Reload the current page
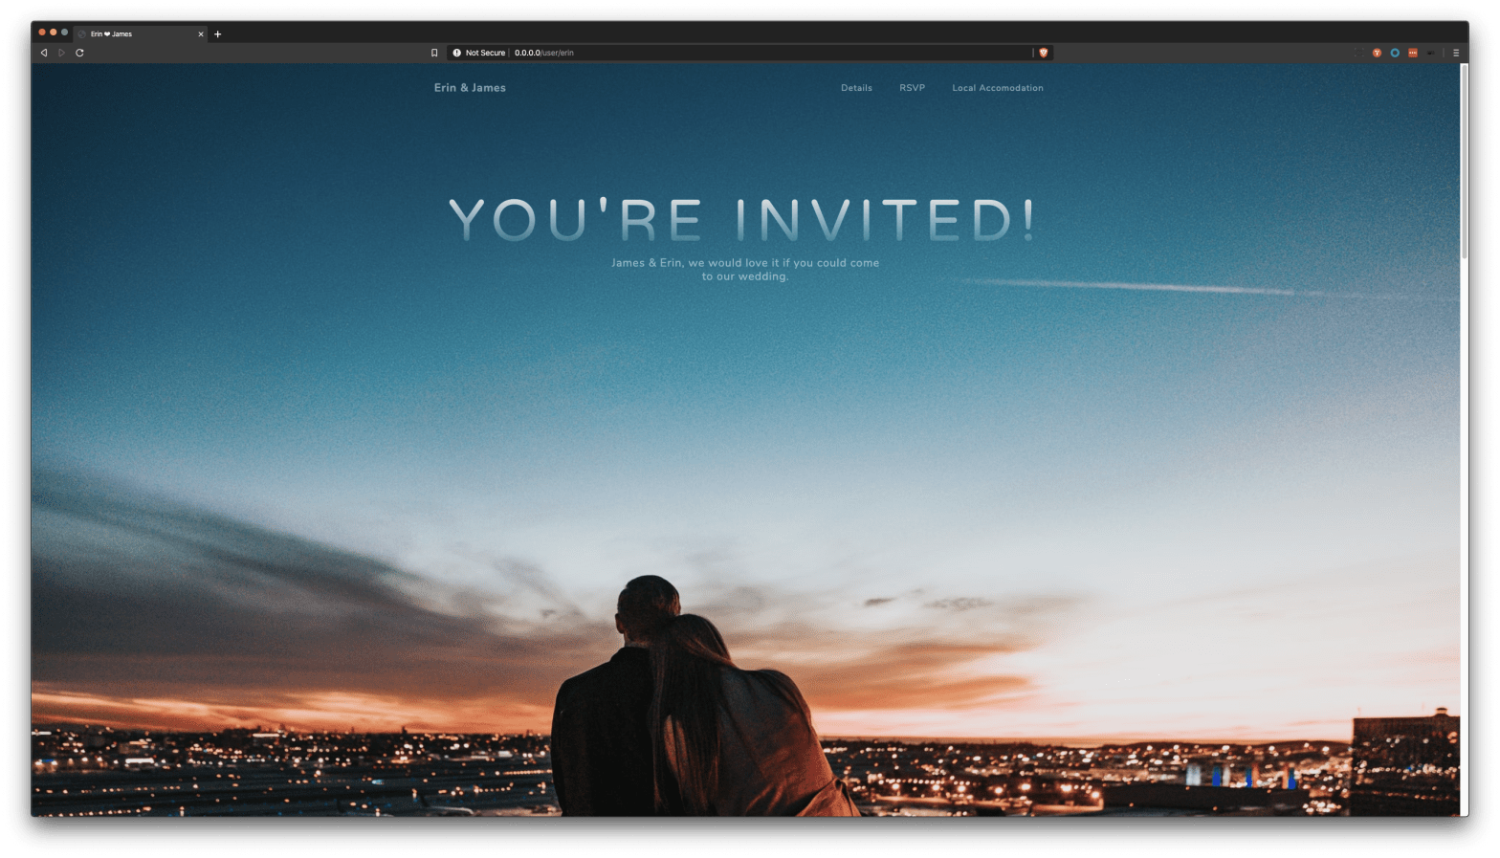Image resolution: width=1500 pixels, height=858 pixels. [x=79, y=53]
